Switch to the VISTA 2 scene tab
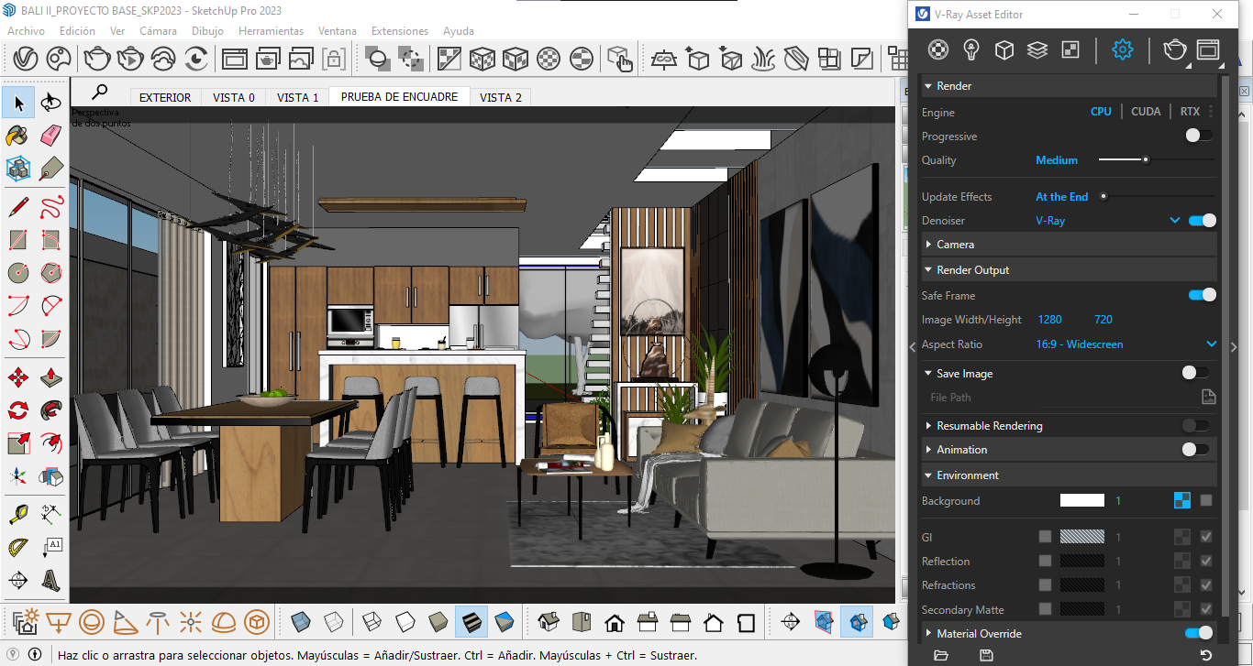1253x666 pixels. [x=501, y=97]
